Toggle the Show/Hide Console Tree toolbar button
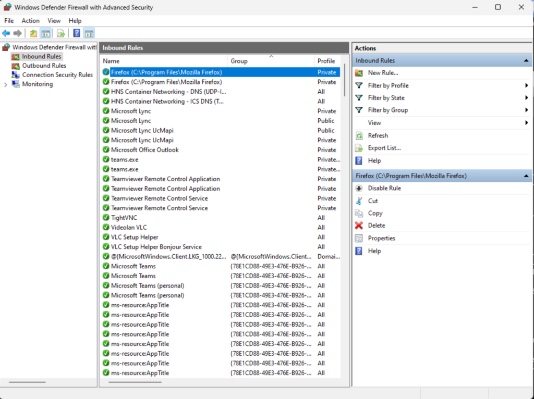This screenshot has height=399, width=534. [46, 33]
